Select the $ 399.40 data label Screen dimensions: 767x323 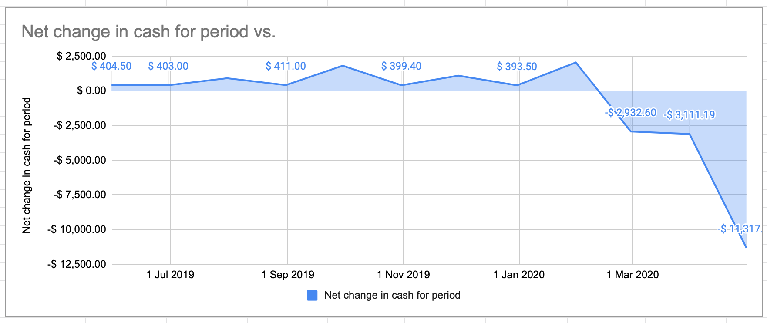tap(401, 66)
